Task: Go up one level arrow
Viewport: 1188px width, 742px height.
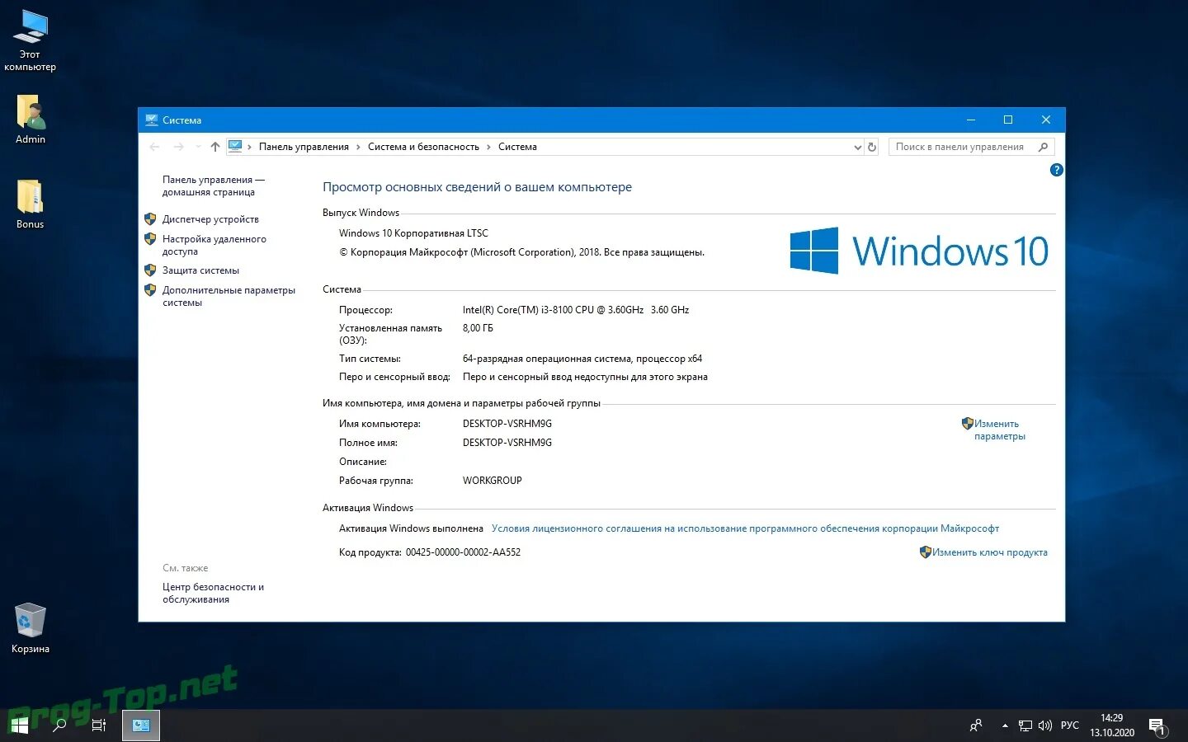Action: click(214, 147)
